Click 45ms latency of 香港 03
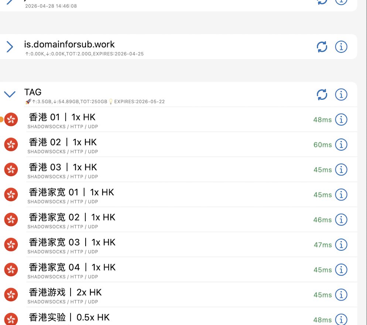Image resolution: width=367 pixels, height=325 pixels. (323, 170)
